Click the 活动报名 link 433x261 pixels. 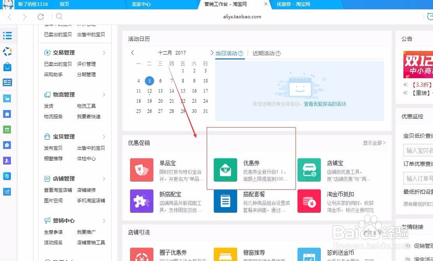(53, 242)
